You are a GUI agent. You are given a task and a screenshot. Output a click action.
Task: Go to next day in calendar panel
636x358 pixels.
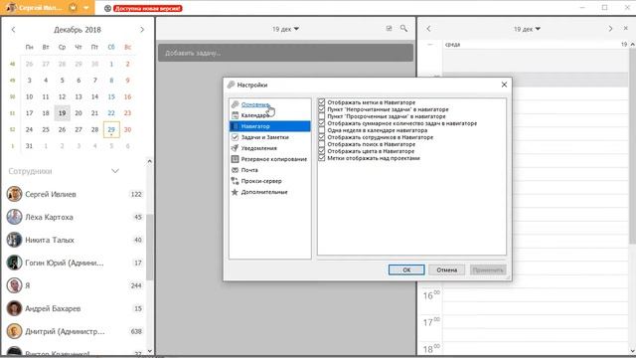[x=610, y=29]
